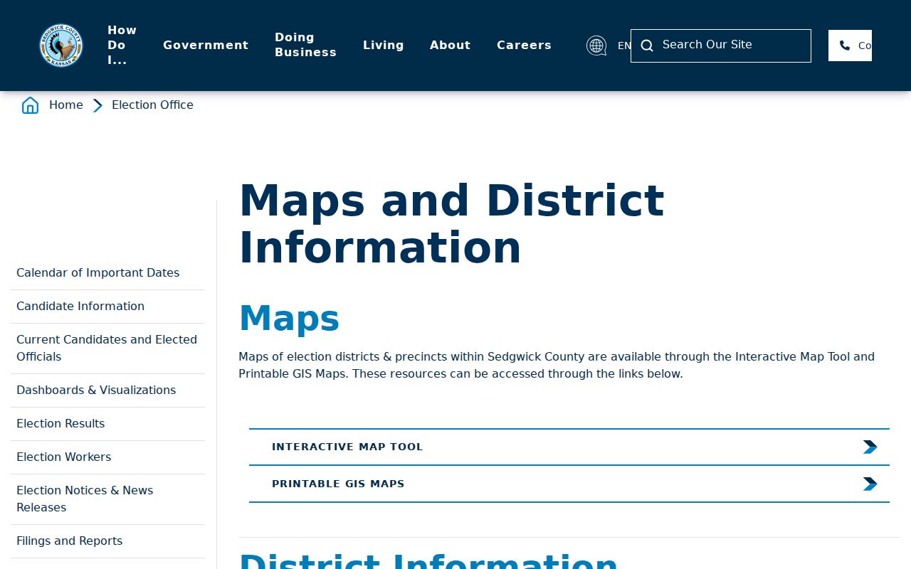Image resolution: width=911 pixels, height=569 pixels.
Task: Click the Search Our Site field
Action: tap(721, 46)
